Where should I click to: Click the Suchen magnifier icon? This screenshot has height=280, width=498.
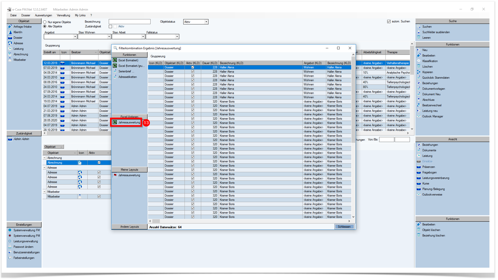(x=419, y=27)
